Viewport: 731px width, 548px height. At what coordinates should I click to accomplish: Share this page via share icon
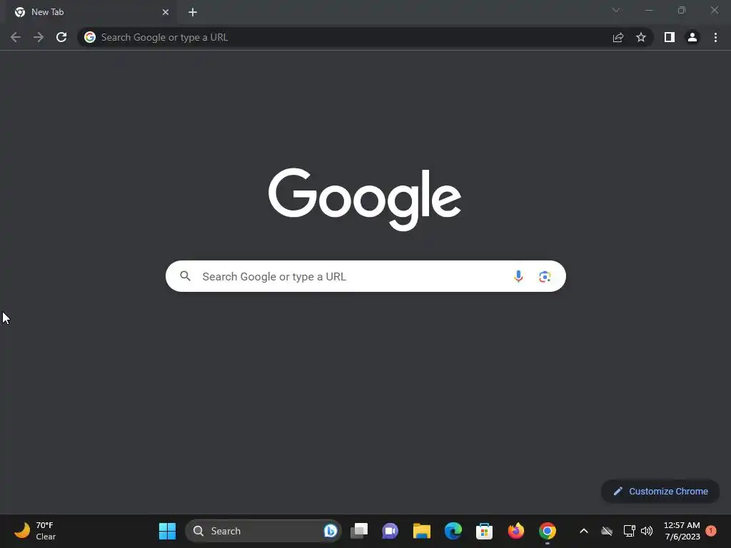coord(618,37)
